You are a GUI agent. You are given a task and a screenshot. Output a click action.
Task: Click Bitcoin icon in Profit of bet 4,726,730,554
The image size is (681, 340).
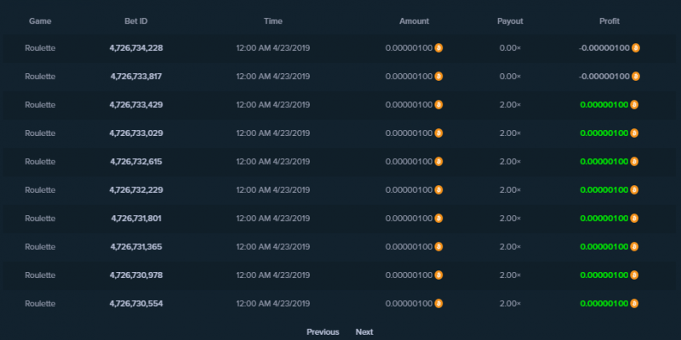[x=634, y=303]
